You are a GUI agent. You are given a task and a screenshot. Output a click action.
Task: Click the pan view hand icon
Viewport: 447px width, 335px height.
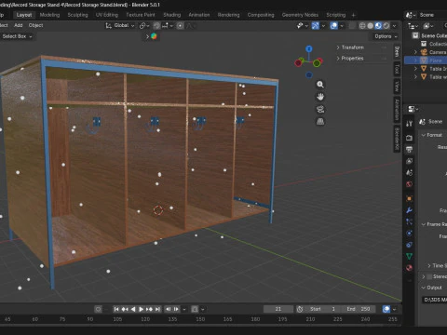click(320, 97)
